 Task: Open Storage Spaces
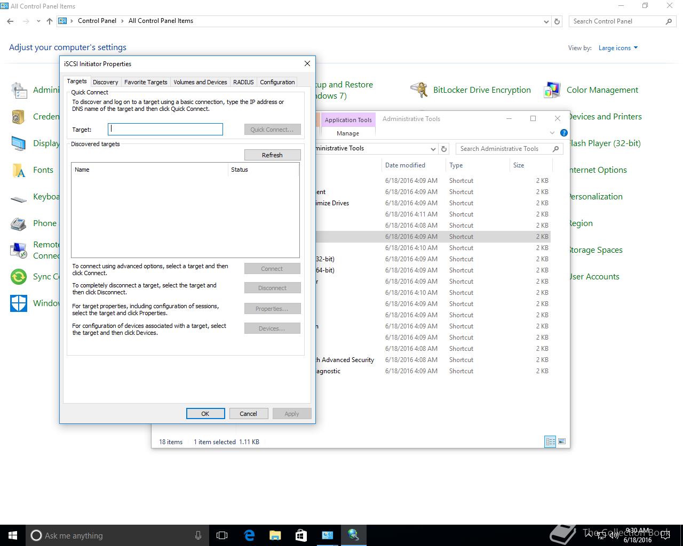click(x=595, y=250)
